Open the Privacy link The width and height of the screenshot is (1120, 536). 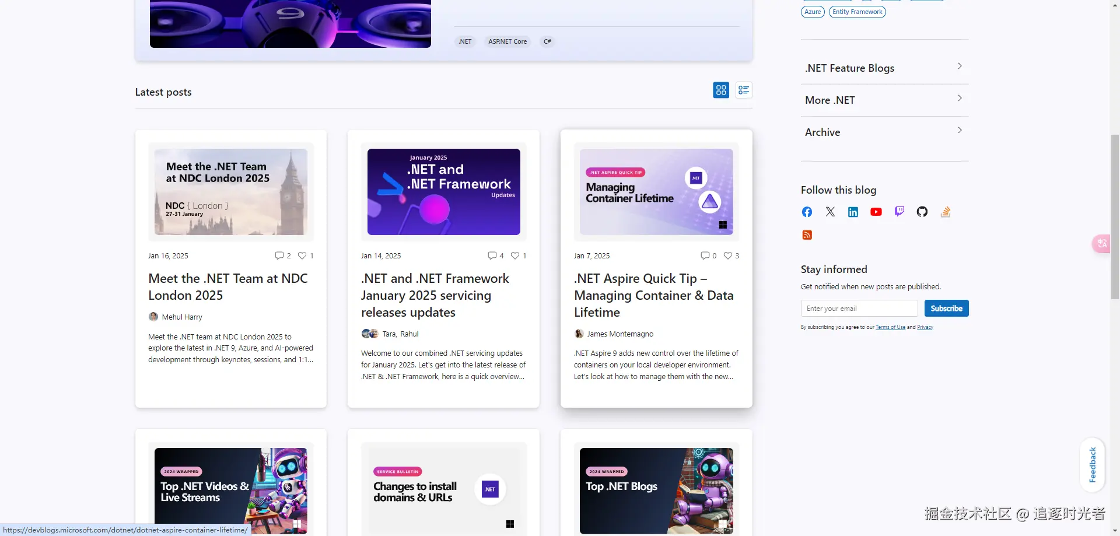(925, 327)
